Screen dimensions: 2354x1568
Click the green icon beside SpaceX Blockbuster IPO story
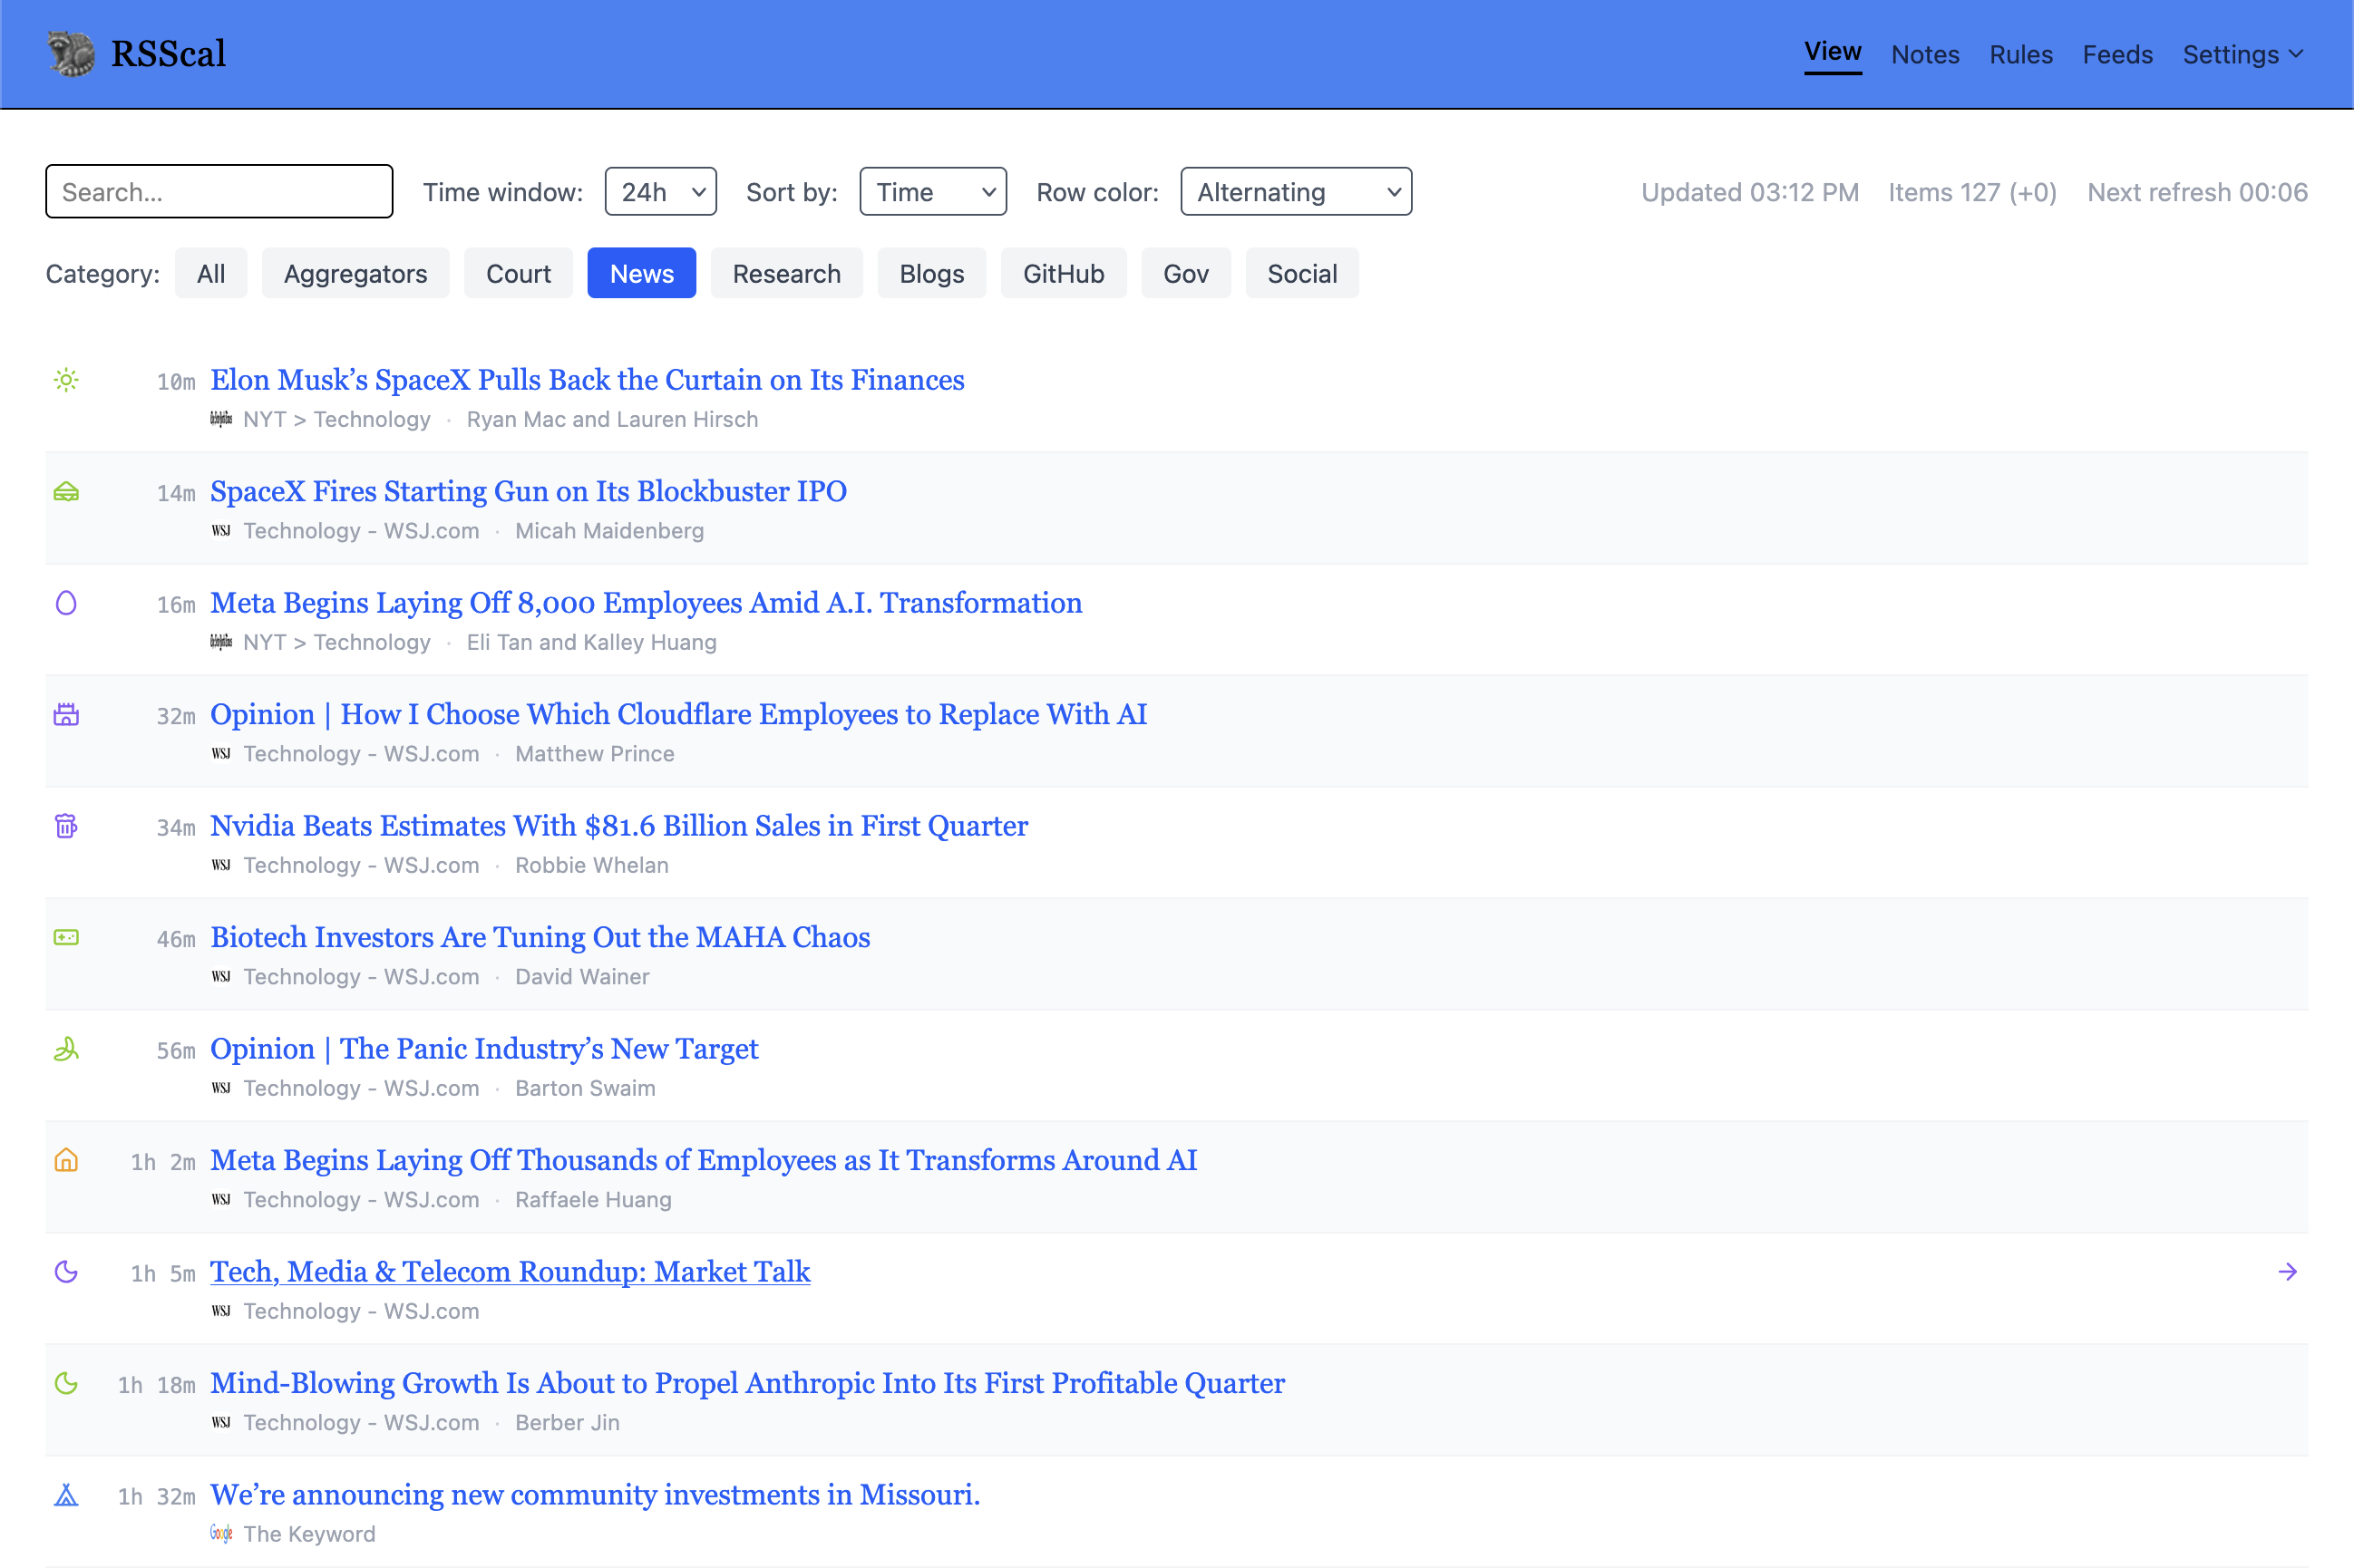[66, 492]
